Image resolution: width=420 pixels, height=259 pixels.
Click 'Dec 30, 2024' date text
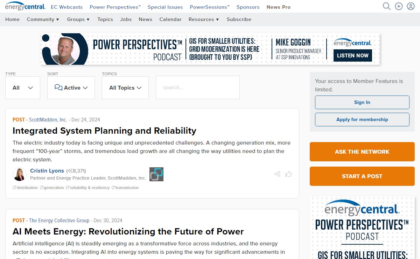coord(108,220)
